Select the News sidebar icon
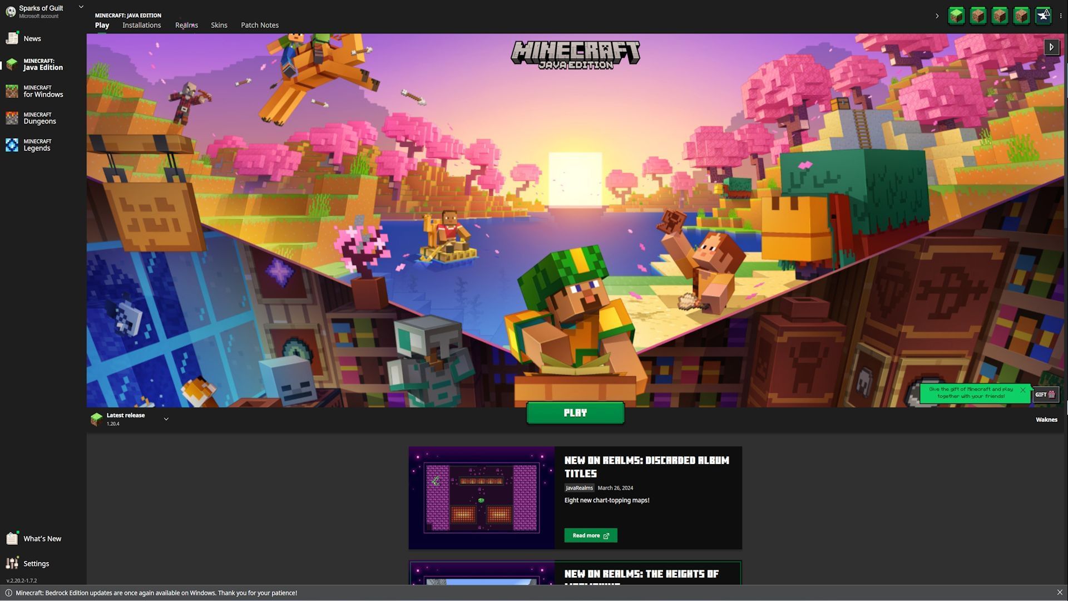The width and height of the screenshot is (1068, 601). [11, 38]
